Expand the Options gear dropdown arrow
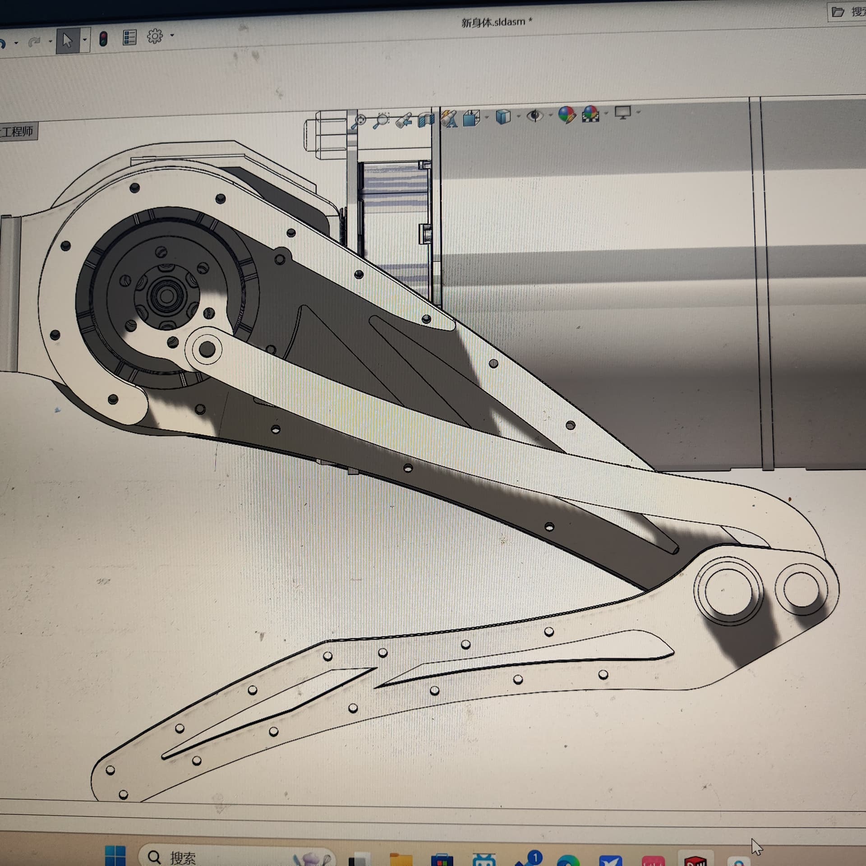 [x=172, y=35]
